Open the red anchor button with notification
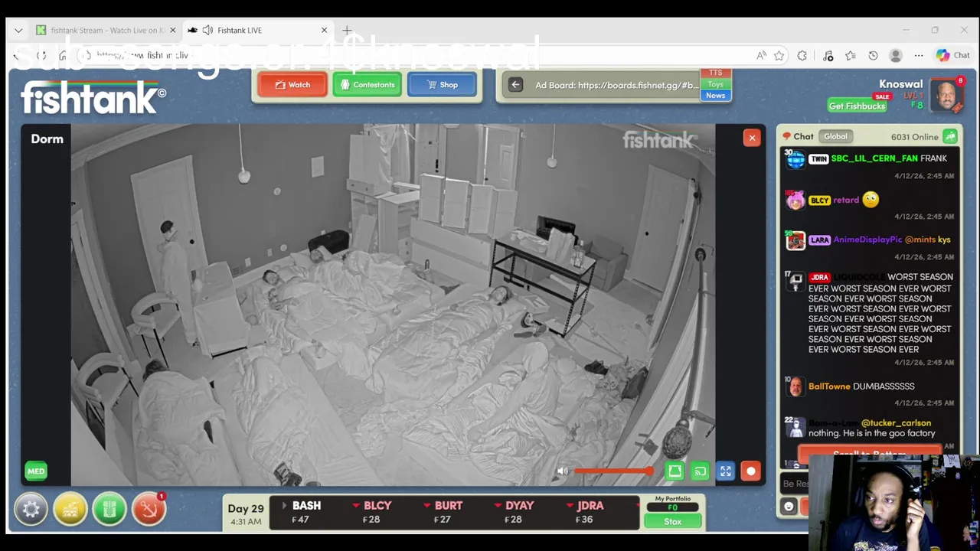 coord(149,509)
